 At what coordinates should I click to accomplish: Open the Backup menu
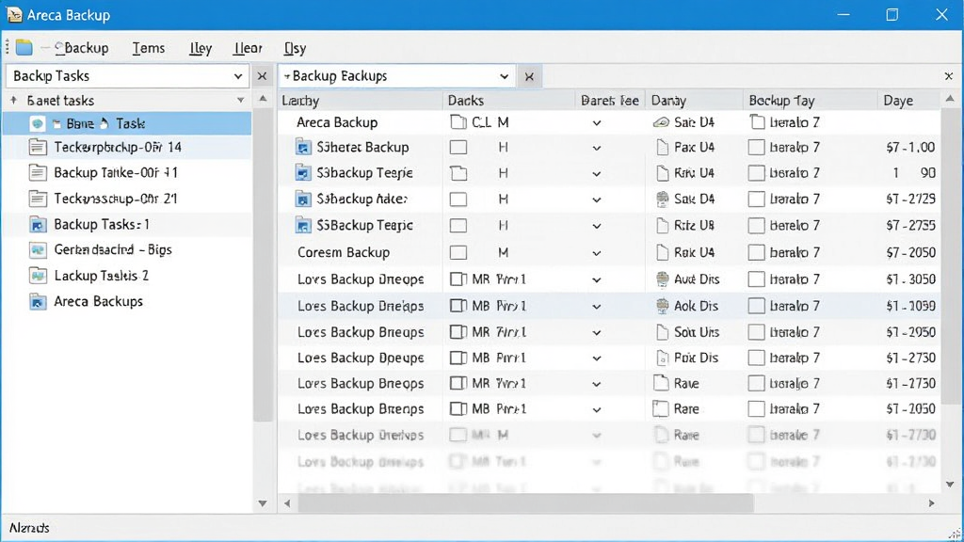point(82,48)
